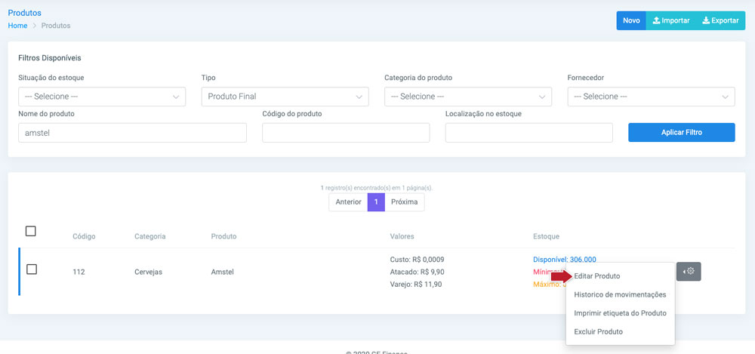
Task: Click the Código column header
Action: [x=84, y=236]
